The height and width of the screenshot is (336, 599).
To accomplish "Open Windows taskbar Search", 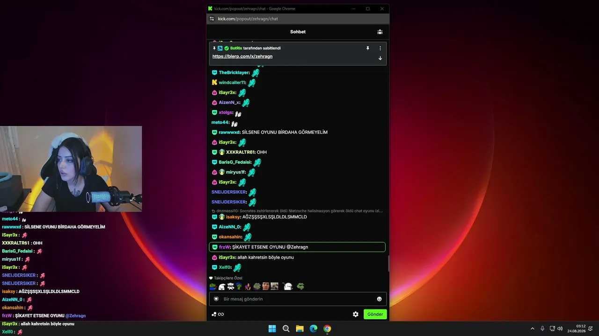I will 286,329.
